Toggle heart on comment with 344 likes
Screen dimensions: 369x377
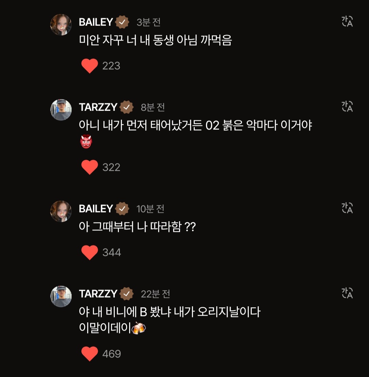tap(90, 253)
